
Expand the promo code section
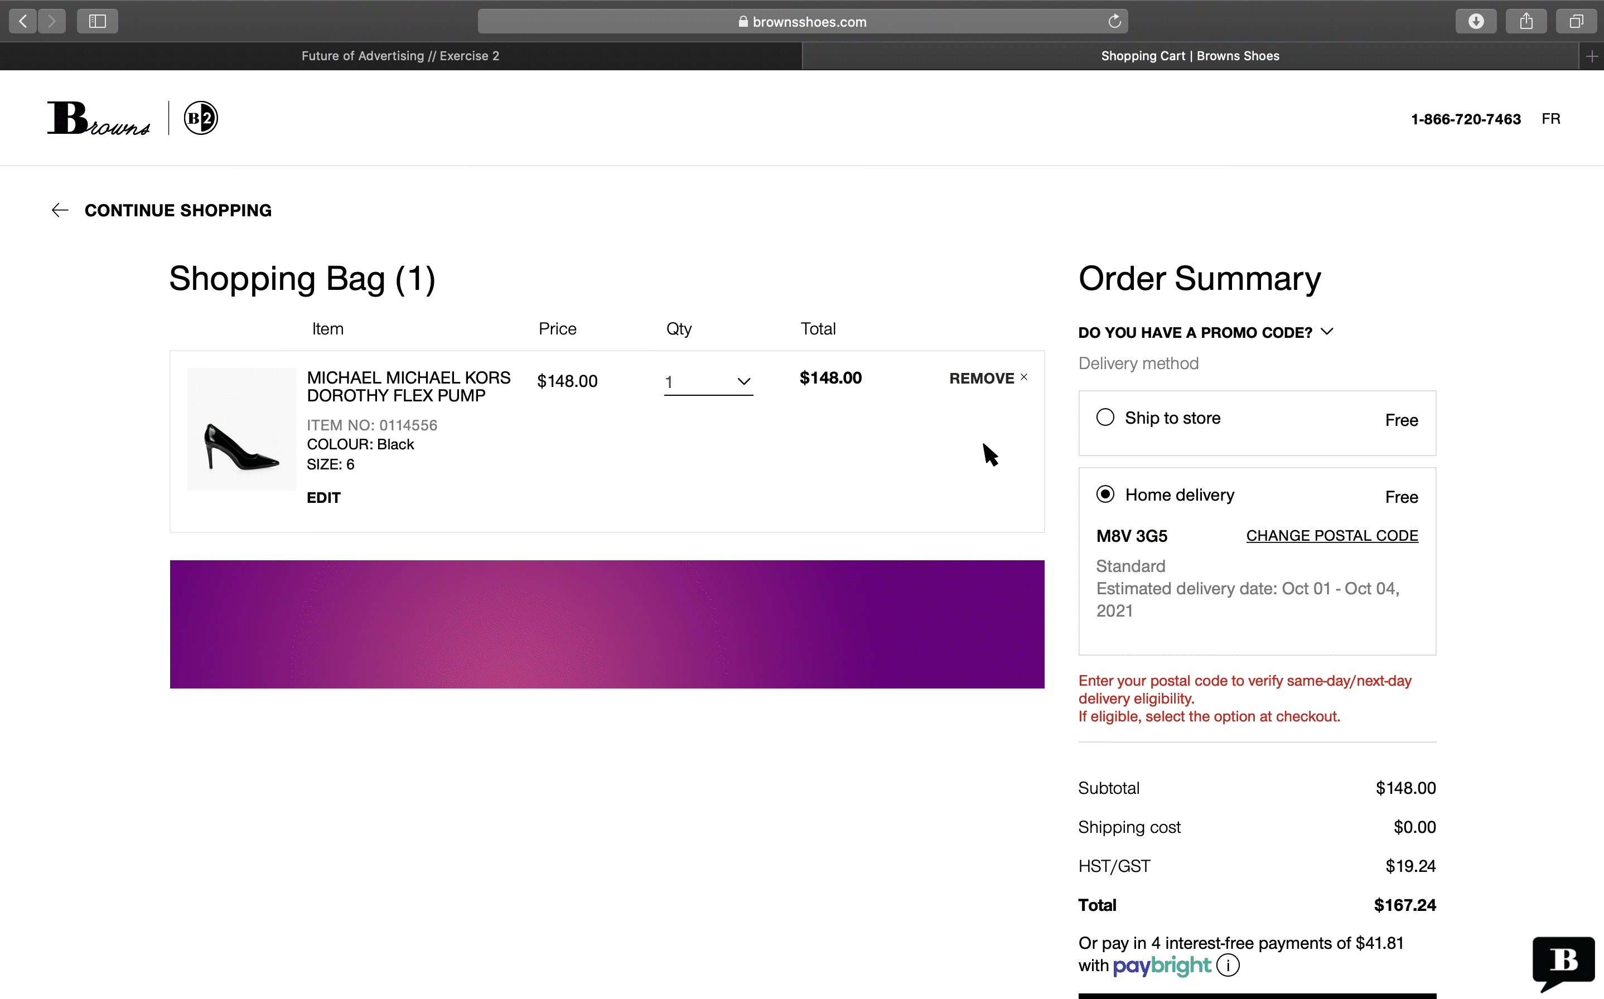pos(1205,332)
